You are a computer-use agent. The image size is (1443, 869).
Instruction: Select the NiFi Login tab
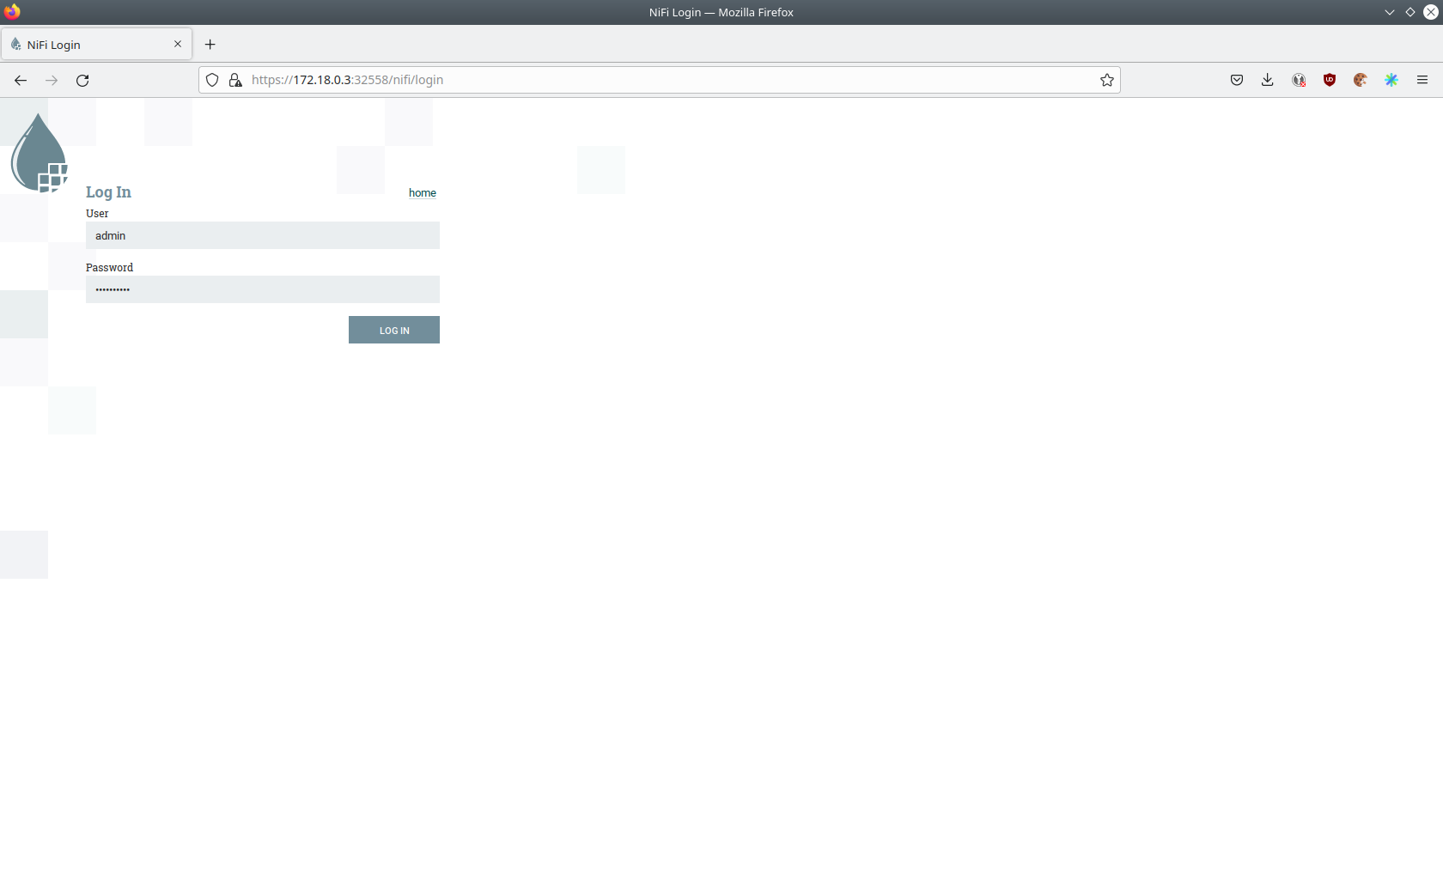point(86,45)
